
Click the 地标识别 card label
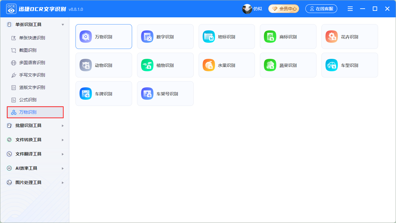(x=226, y=37)
